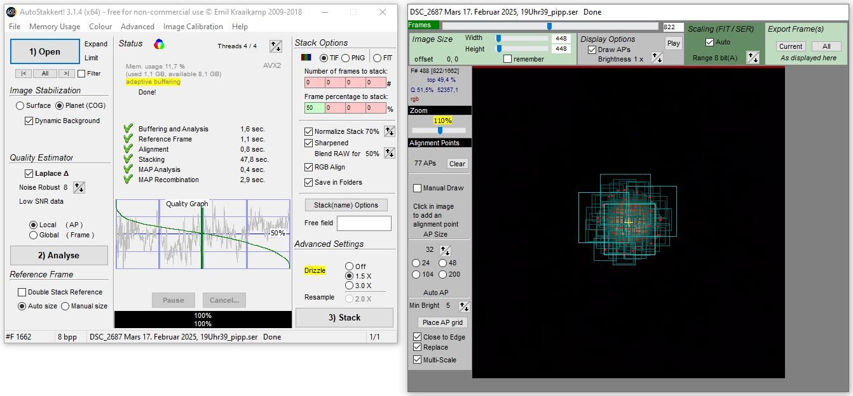Click into the Free field text box
Image resolution: width=853 pixels, height=396 pixels.
tap(364, 223)
